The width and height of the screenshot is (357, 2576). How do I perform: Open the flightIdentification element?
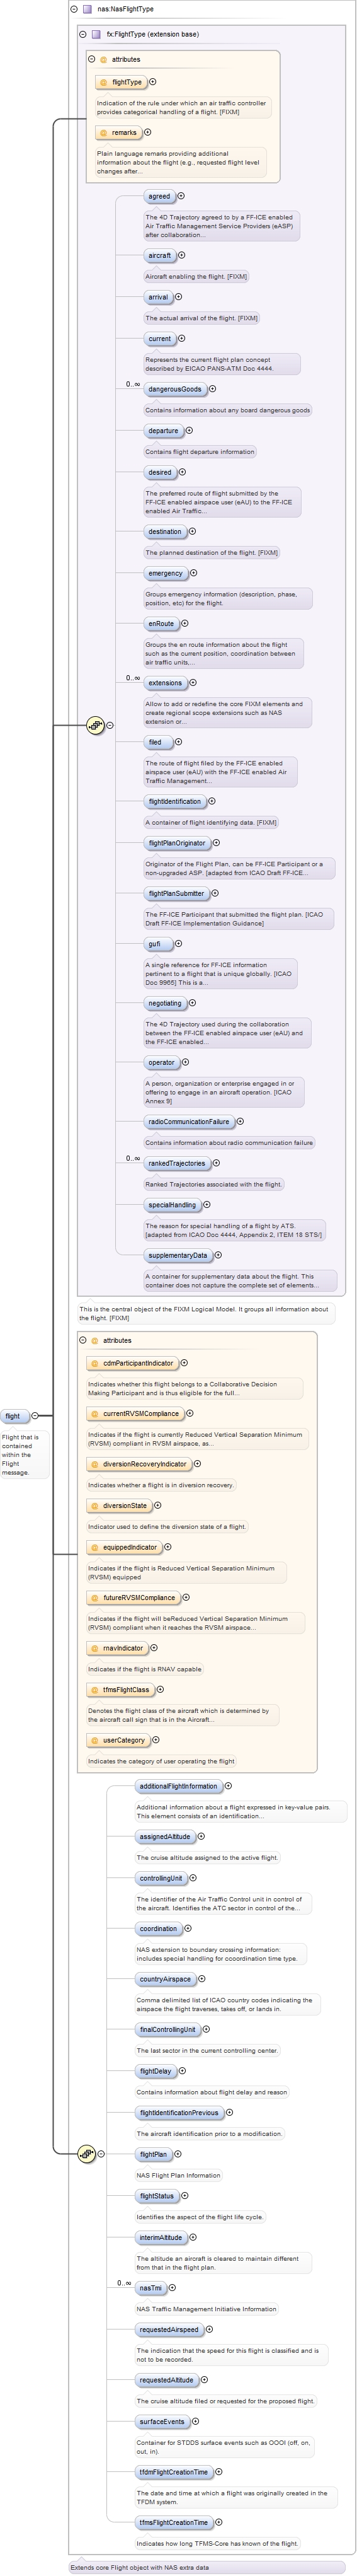click(175, 801)
